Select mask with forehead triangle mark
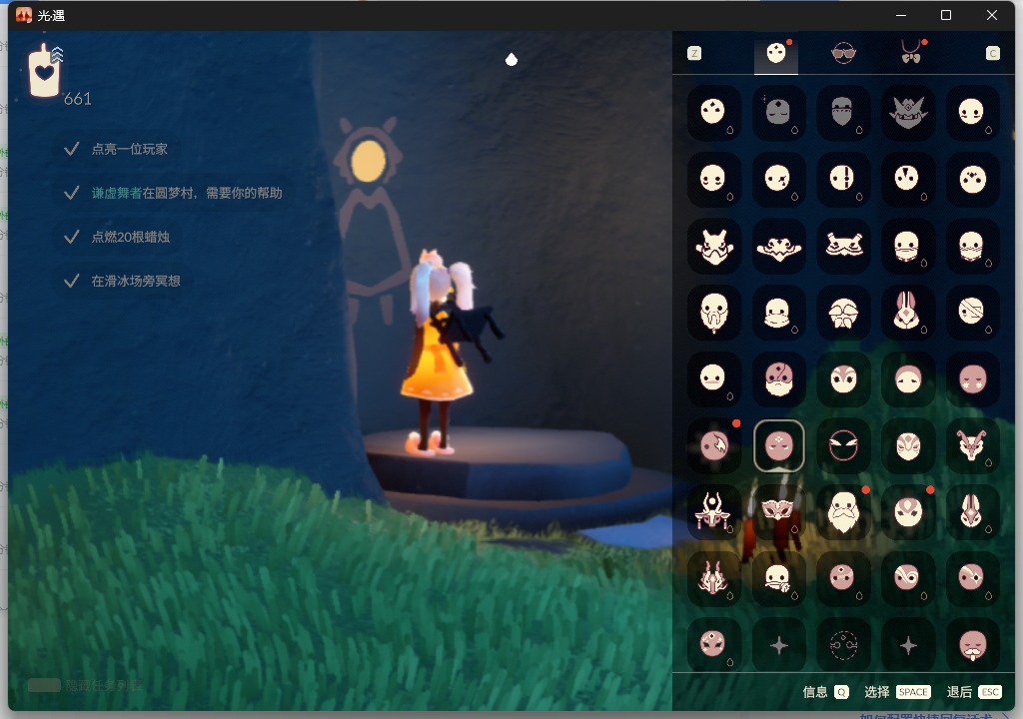Screen dimensions: 1023x719 pyautogui.click(x=907, y=179)
